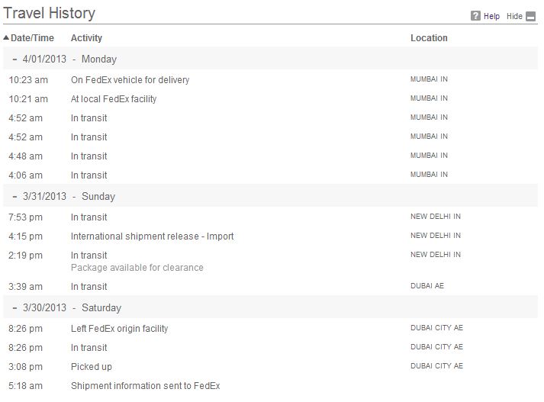Click the Picked up activity row

click(x=270, y=367)
